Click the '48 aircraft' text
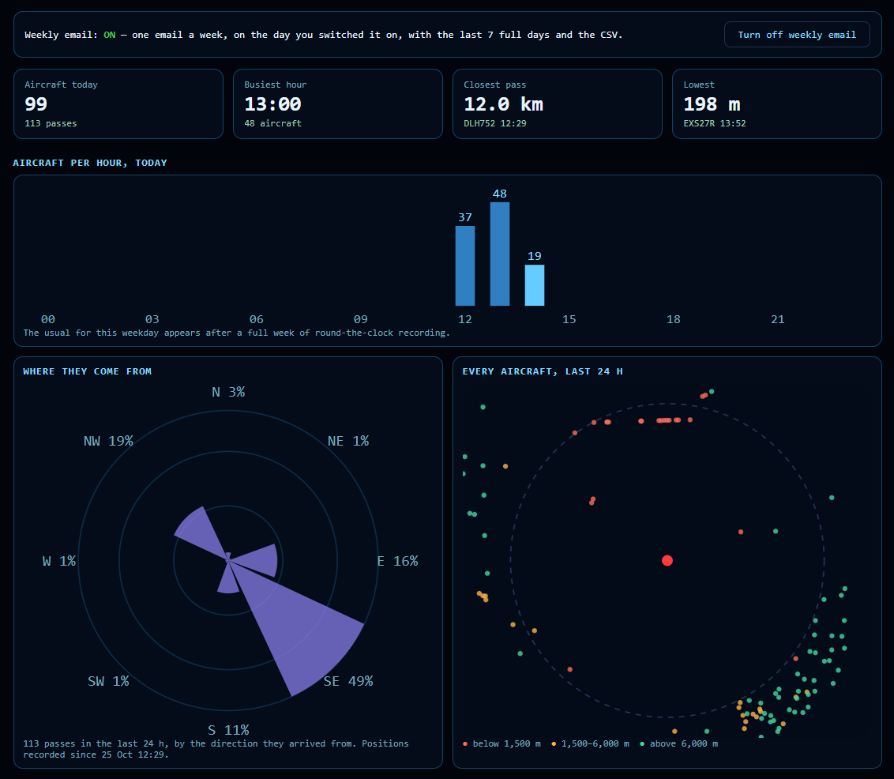894x779 pixels. click(272, 123)
